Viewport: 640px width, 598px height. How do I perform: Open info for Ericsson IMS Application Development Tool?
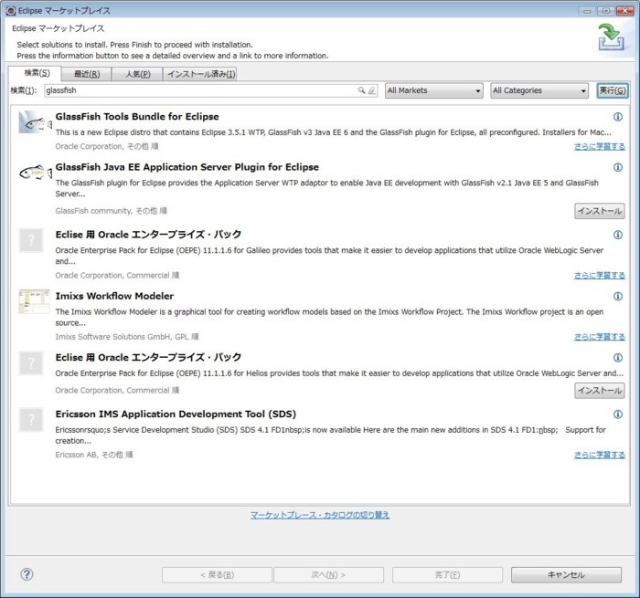point(617,414)
